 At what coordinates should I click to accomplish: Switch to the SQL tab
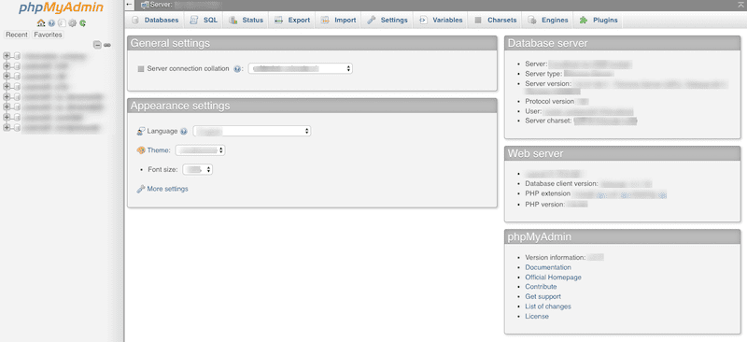click(x=204, y=20)
